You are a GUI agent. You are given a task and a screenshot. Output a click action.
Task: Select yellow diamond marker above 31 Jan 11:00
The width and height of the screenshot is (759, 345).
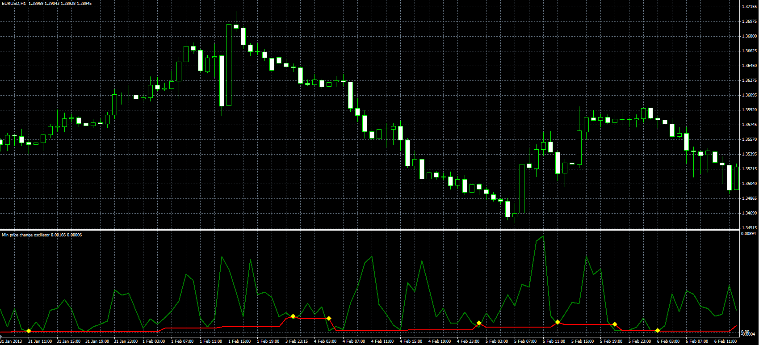tap(29, 331)
